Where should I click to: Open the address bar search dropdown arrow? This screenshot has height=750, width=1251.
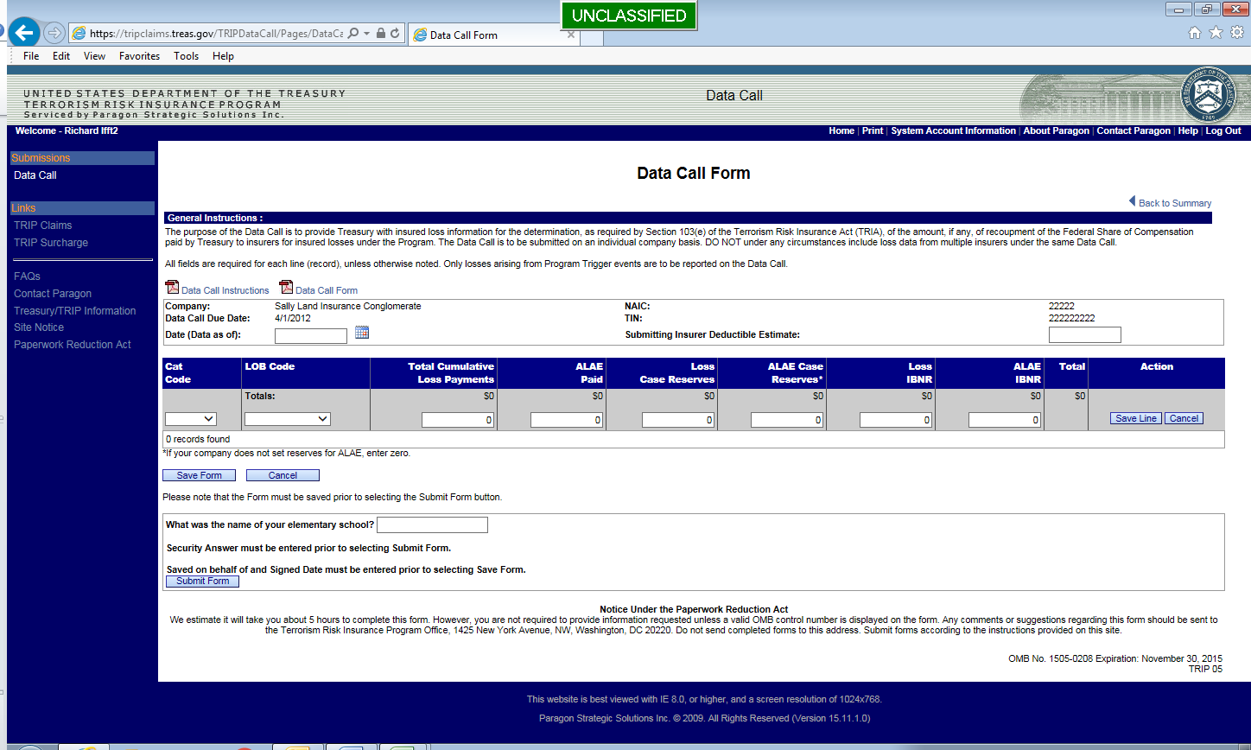(367, 34)
